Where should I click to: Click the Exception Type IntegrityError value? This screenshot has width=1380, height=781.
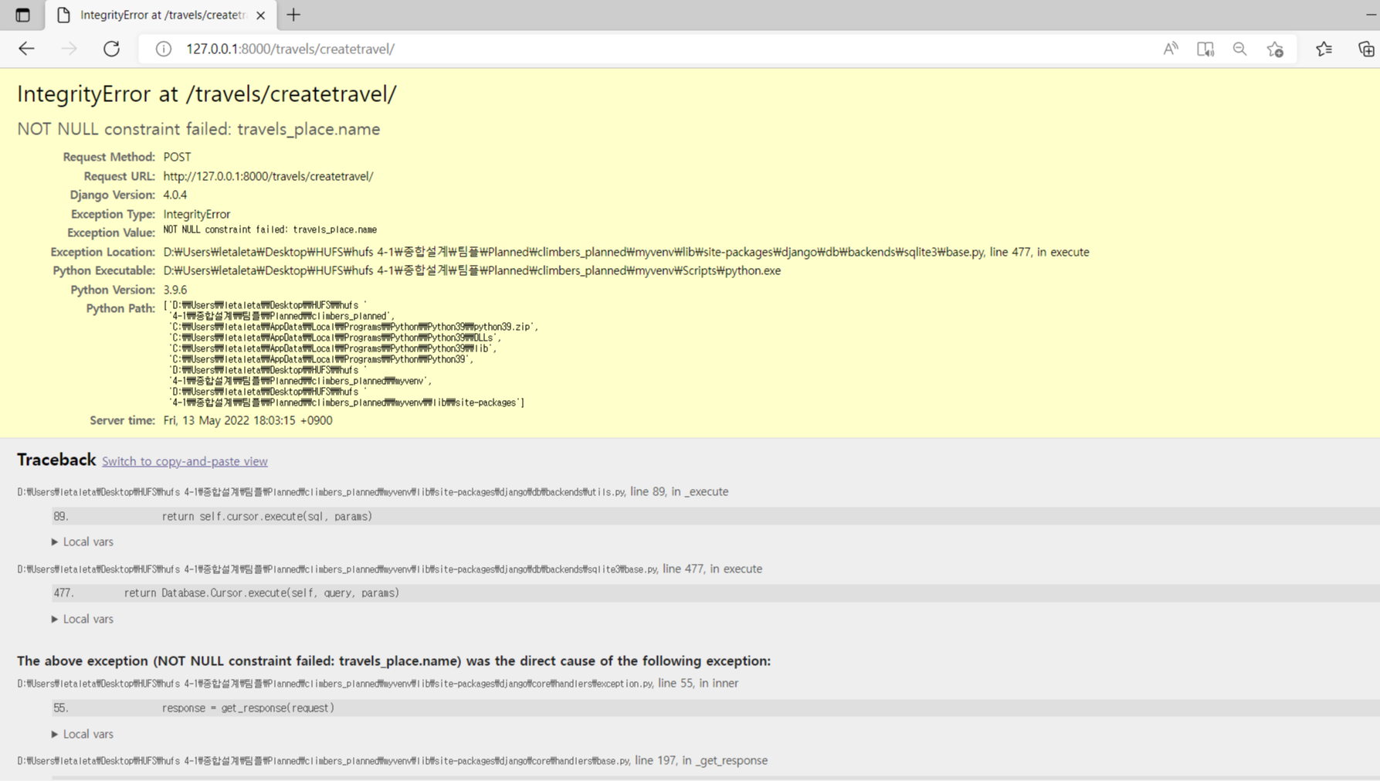click(x=197, y=214)
